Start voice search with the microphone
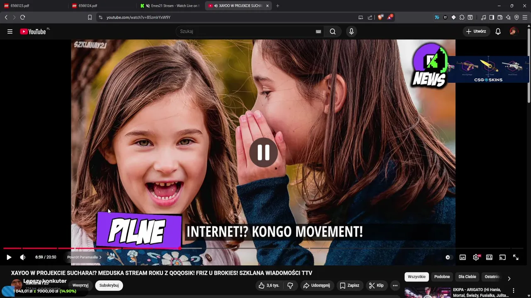This screenshot has height=298, width=531. coord(351,31)
